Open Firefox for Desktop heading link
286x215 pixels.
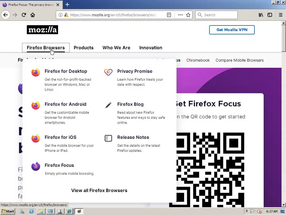66,71
